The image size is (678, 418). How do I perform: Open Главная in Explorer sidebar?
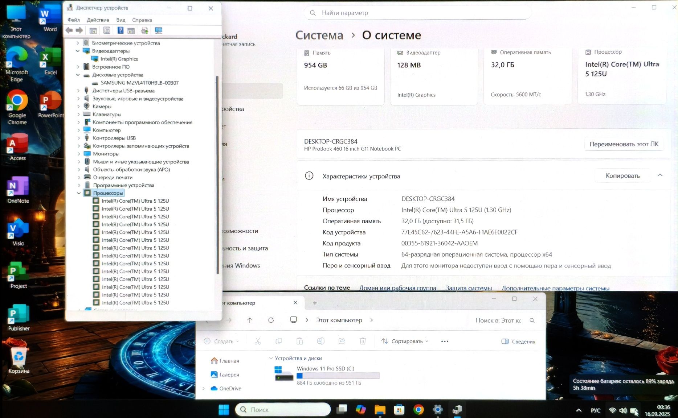pos(225,361)
